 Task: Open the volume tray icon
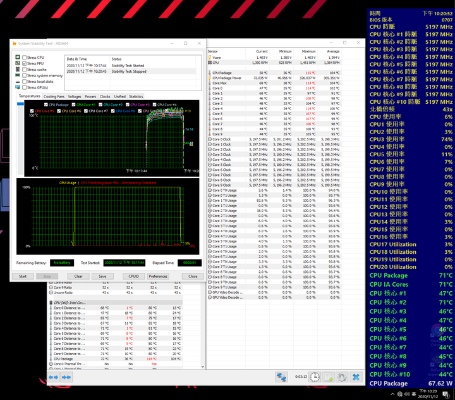[x=407, y=394]
